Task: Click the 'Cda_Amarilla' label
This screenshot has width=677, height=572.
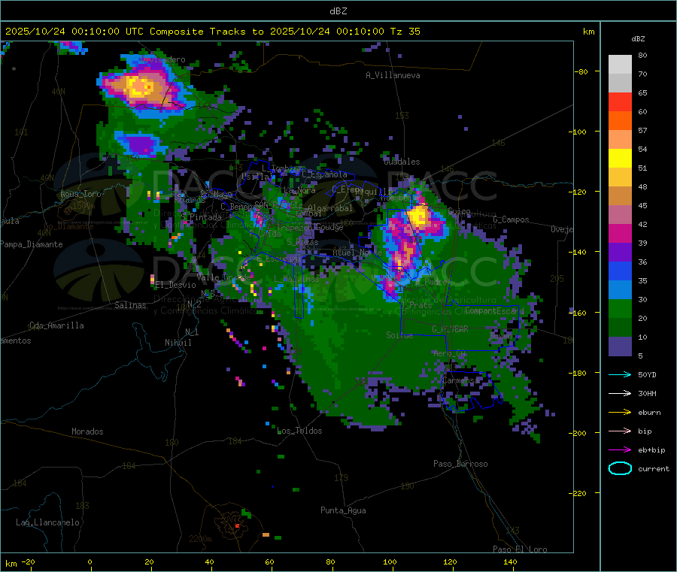Action: coord(56,325)
